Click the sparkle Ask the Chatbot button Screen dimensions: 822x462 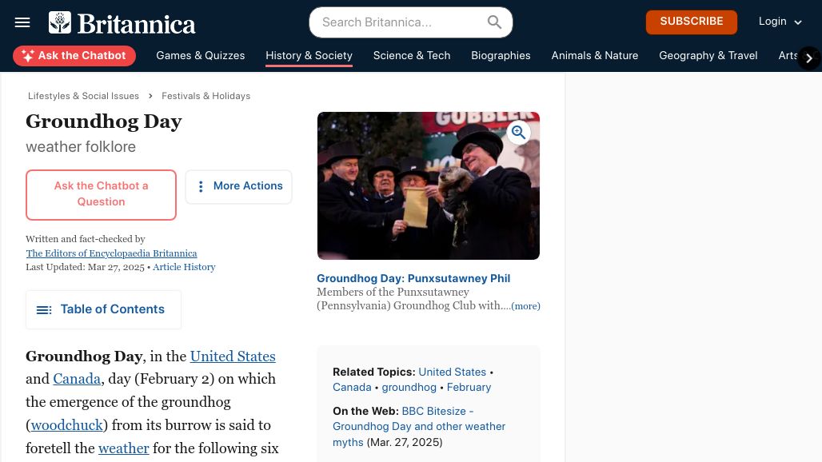[74, 55]
